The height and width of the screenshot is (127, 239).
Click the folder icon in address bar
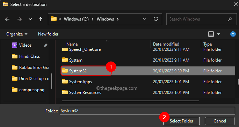pyautogui.click(x=54, y=19)
